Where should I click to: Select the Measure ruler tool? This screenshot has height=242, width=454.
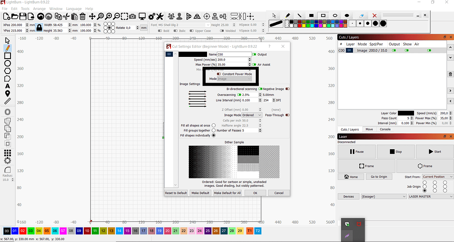[x=7, y=101]
